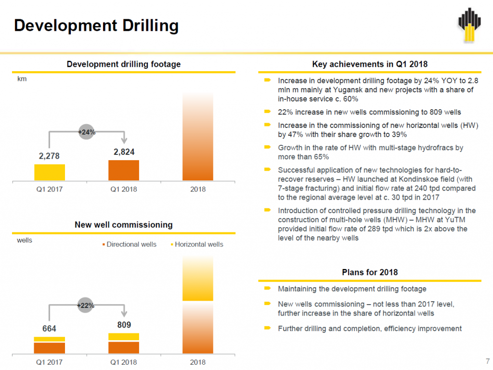
Task: Click the yellow Q1 2017 drilling footage bar
Action: click(x=49, y=172)
